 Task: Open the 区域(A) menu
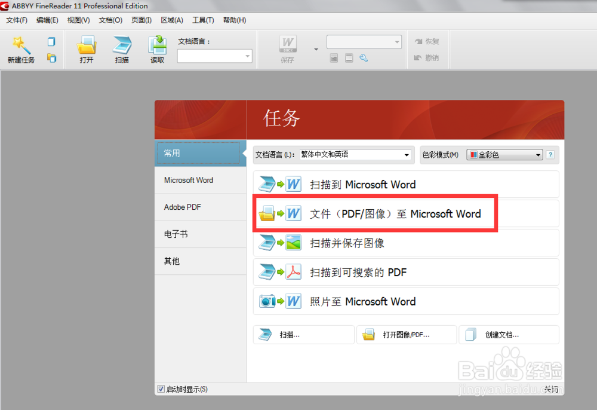click(x=172, y=20)
